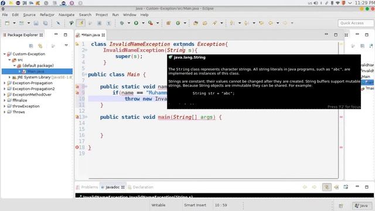Screen dimensions: 375x211
Task: Click the clock showing 11:29 PM
Action: (x=364, y=3)
